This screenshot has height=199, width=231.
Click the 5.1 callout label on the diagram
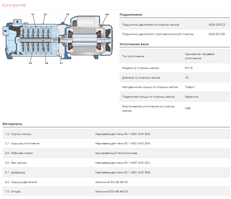point(33,14)
